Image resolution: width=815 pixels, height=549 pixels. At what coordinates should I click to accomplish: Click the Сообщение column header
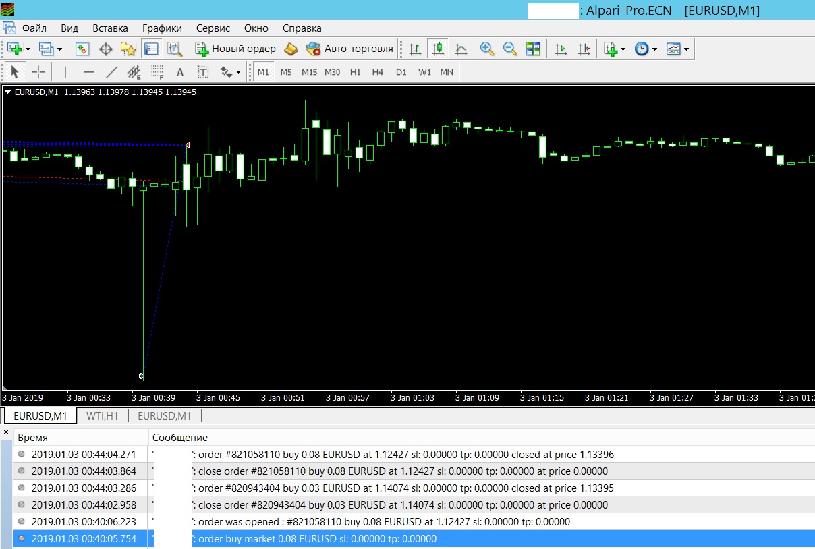click(481, 438)
